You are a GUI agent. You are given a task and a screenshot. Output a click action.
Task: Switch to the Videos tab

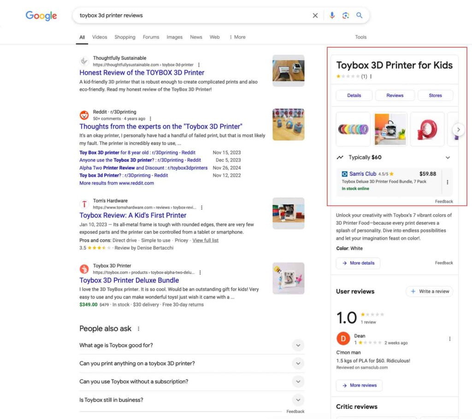click(x=100, y=37)
